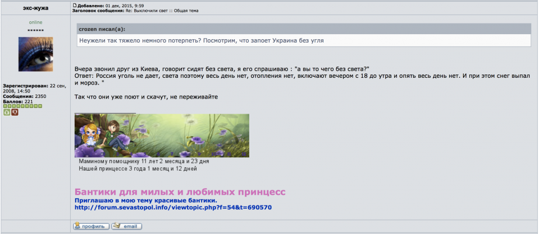Click the green reputation squares bar
The image size is (539, 234).
(21, 106)
